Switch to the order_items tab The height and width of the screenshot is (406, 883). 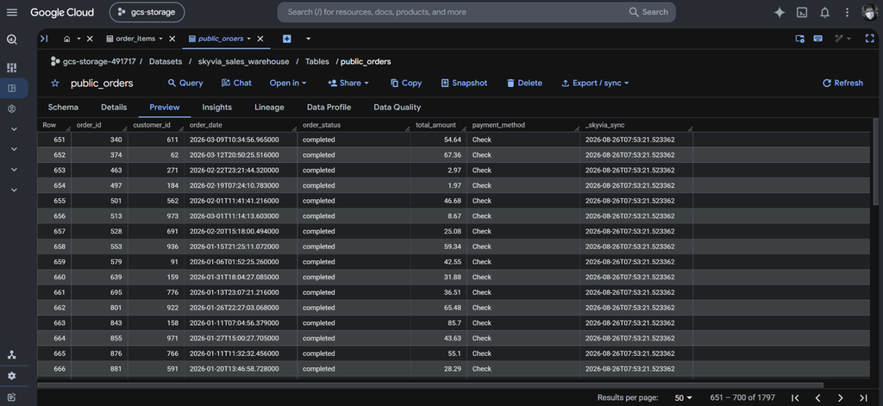[135, 39]
